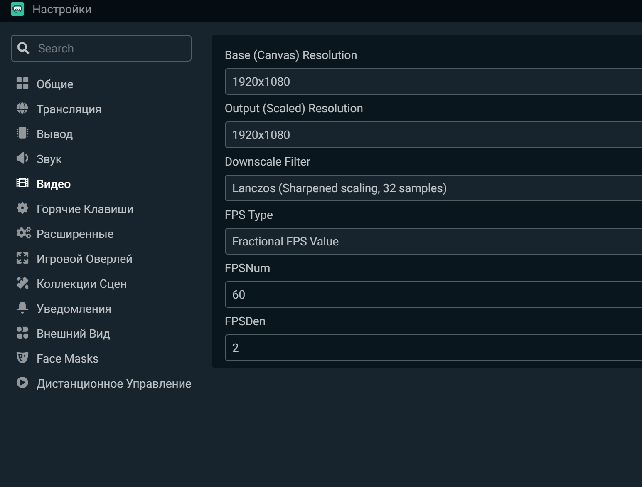Click the Звук speaker icon
This screenshot has height=487, width=642.
coord(22,158)
